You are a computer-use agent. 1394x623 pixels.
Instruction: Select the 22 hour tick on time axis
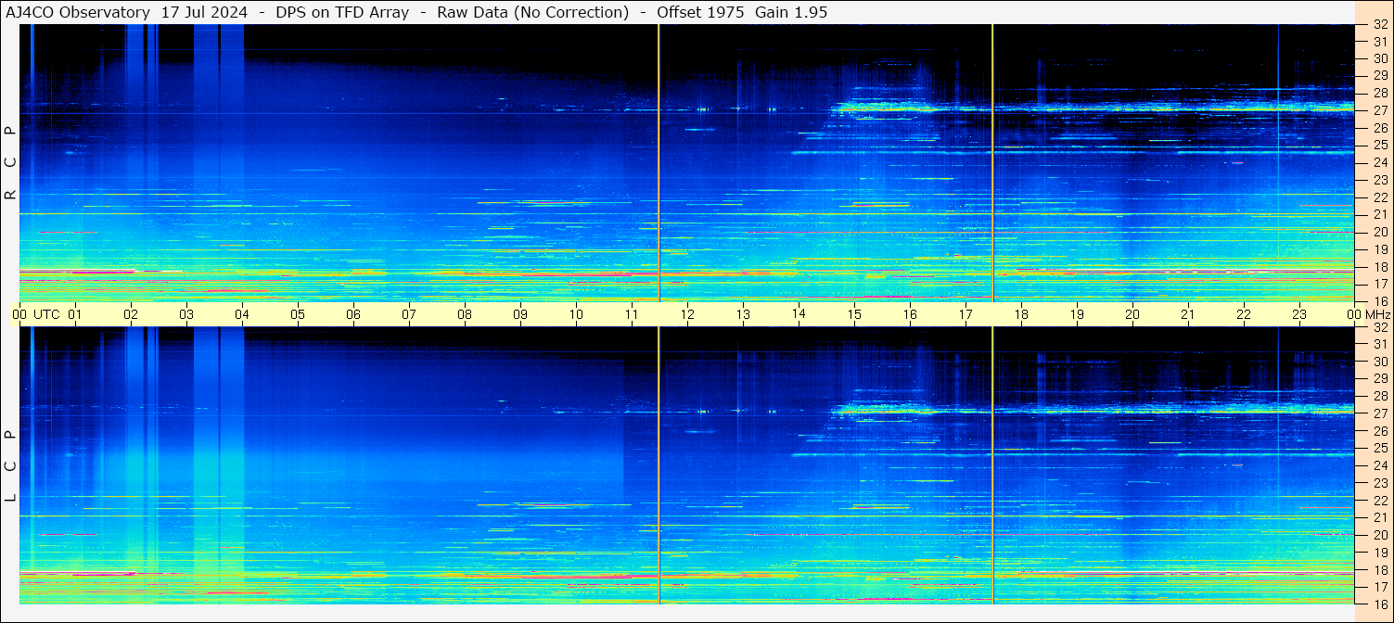[1244, 314]
